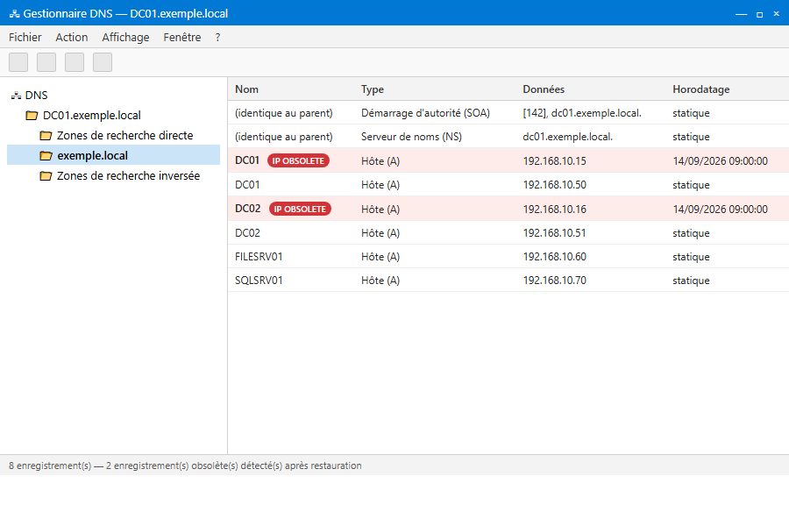Maximize the Gestionnaire DNS window
789x526 pixels.
click(759, 14)
